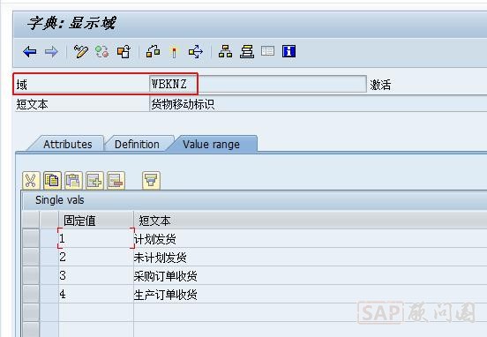487x337 pixels.
Task: Click the fixed value cell containing 3
Action: [96, 275]
